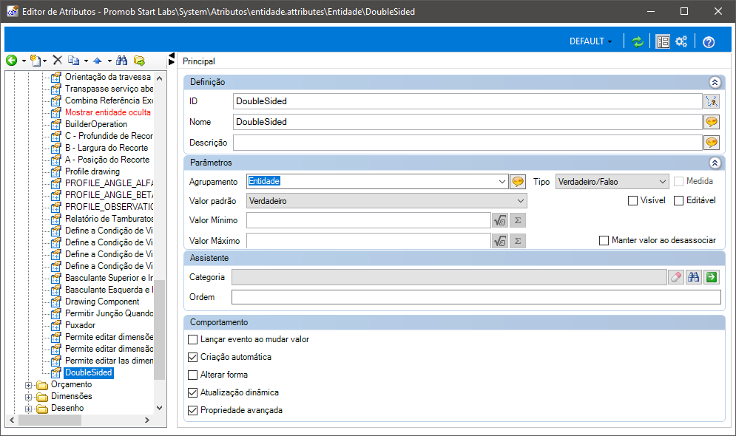The width and height of the screenshot is (736, 436).
Task: Check Lançar evento ao mudar valor
Action: coord(194,339)
